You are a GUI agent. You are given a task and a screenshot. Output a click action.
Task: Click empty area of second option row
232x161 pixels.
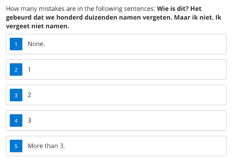(x=133, y=69)
